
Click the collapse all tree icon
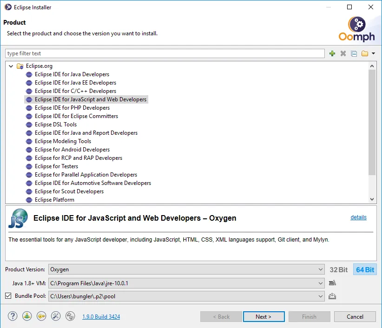point(354,53)
